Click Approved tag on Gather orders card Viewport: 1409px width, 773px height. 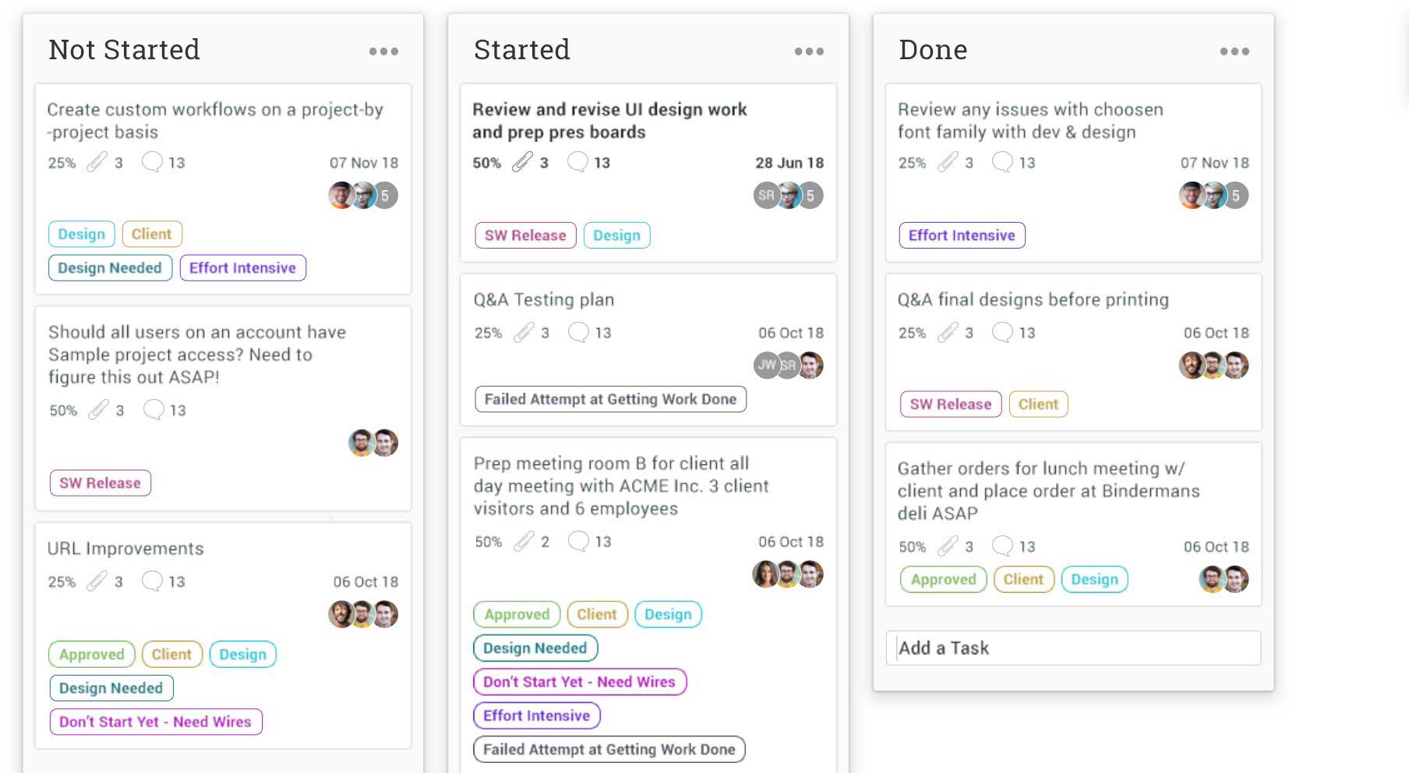pyautogui.click(x=943, y=580)
